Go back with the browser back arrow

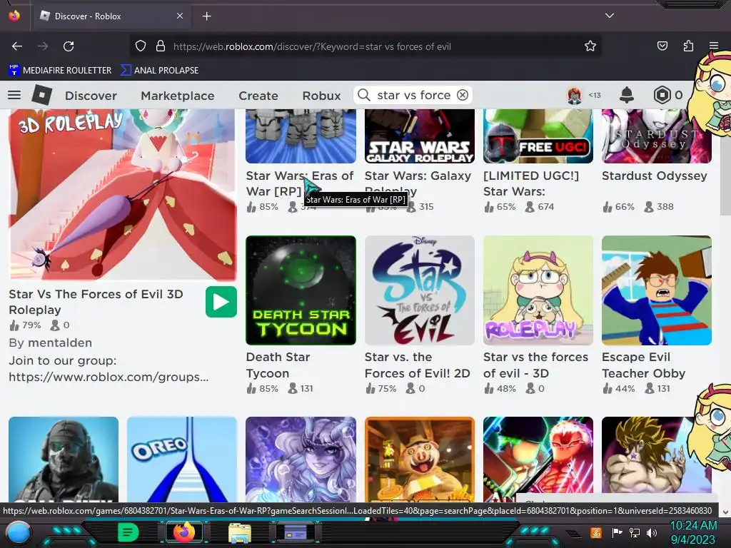coord(17,46)
